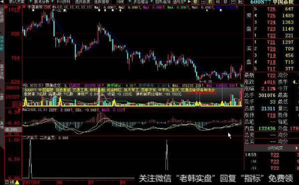This screenshot has width=299, height=185.
Task: Click the red marker beside the 中国嘉陵 chart title
Action: pos(24,6)
